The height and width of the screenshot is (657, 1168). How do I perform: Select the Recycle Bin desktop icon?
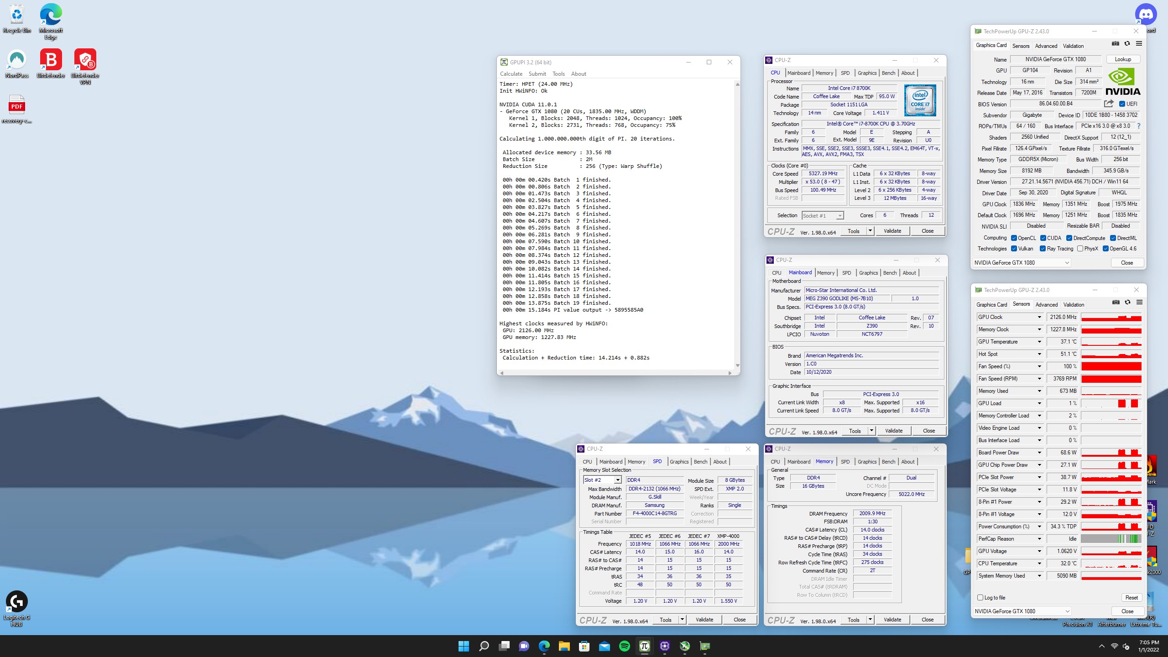tap(17, 19)
